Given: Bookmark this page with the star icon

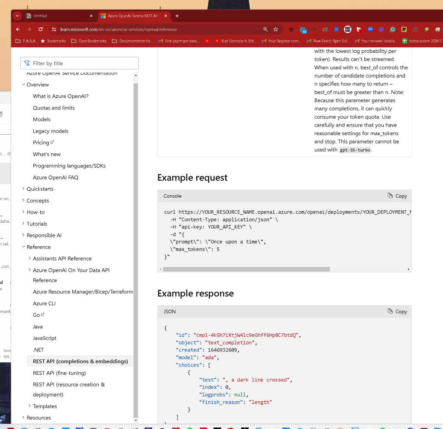Looking at the screenshot, I should pos(276,29).
